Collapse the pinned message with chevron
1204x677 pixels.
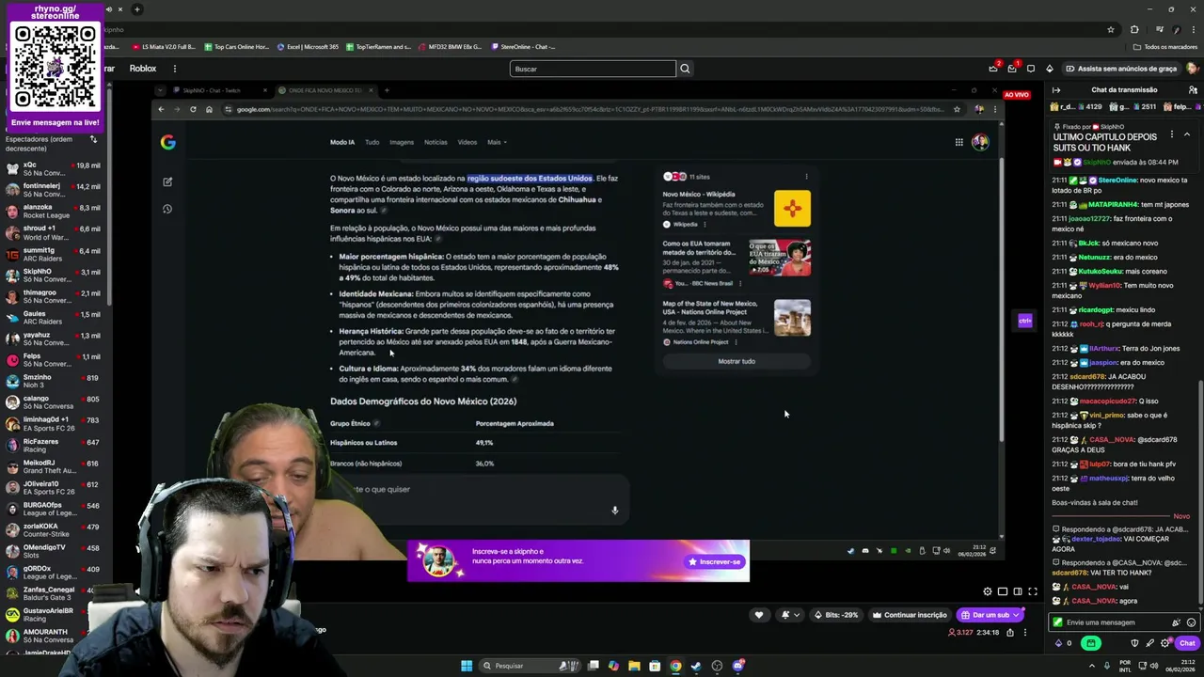click(1187, 134)
